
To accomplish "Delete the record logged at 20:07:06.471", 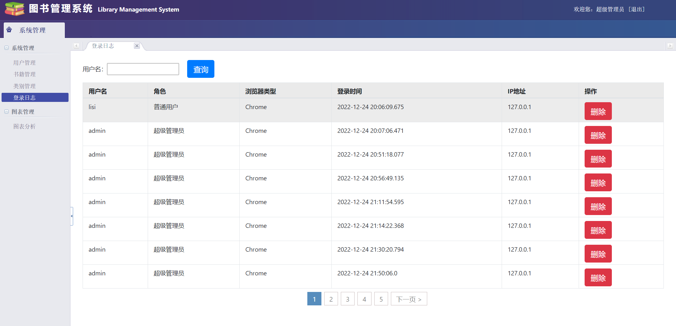I will 598,135.
